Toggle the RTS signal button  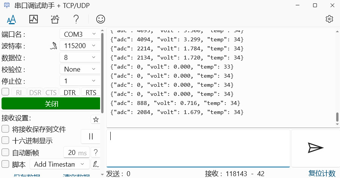pyautogui.click(x=91, y=92)
